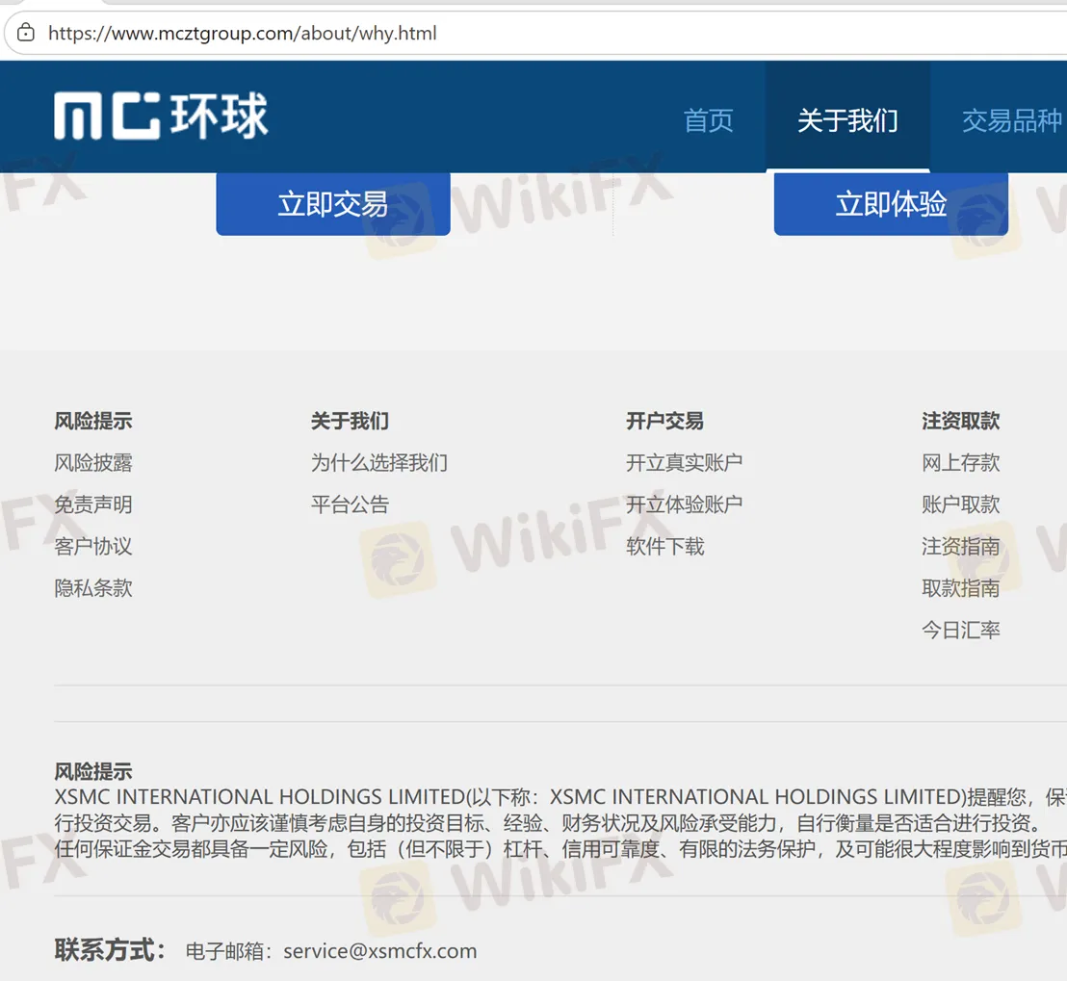This screenshot has width=1067, height=981.
Task: Open the 注资指南 link
Action: 961,546
